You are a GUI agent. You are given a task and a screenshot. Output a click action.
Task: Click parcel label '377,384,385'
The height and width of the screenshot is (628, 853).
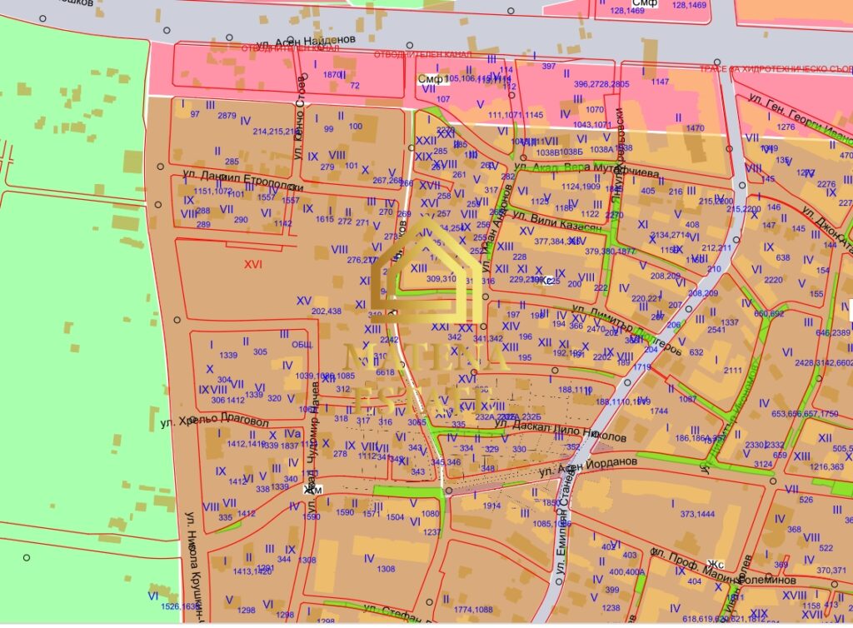coord(558,241)
